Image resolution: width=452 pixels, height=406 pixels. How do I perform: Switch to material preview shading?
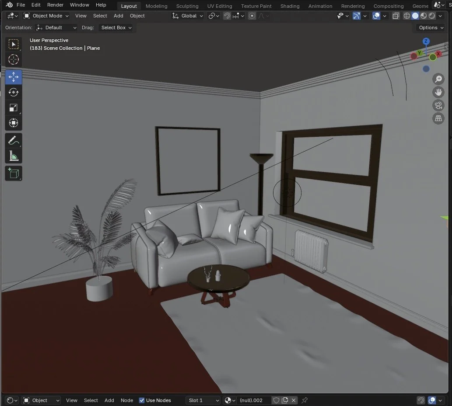point(424,16)
